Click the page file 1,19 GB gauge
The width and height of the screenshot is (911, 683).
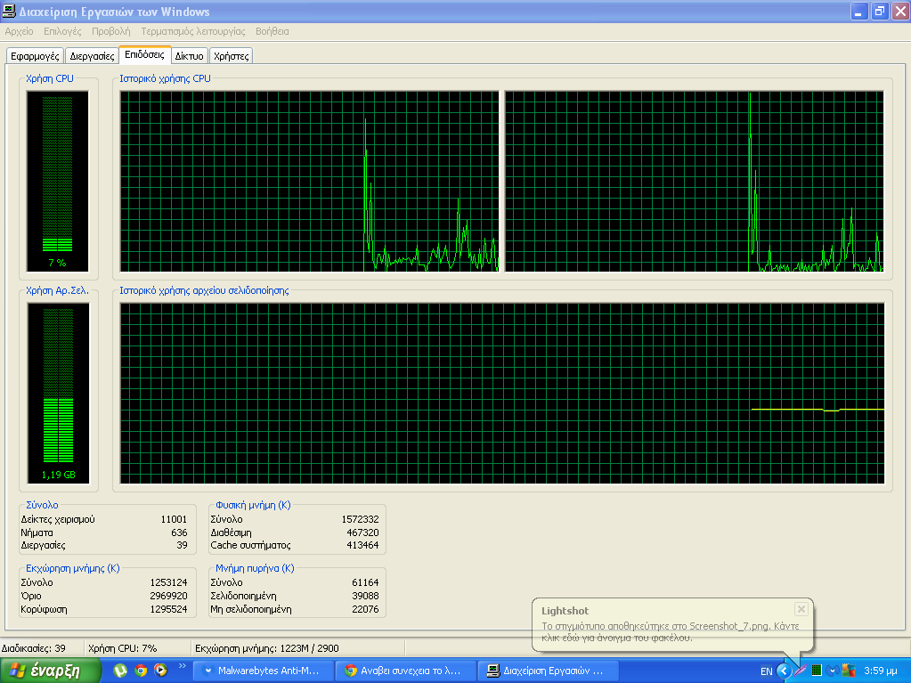58,394
